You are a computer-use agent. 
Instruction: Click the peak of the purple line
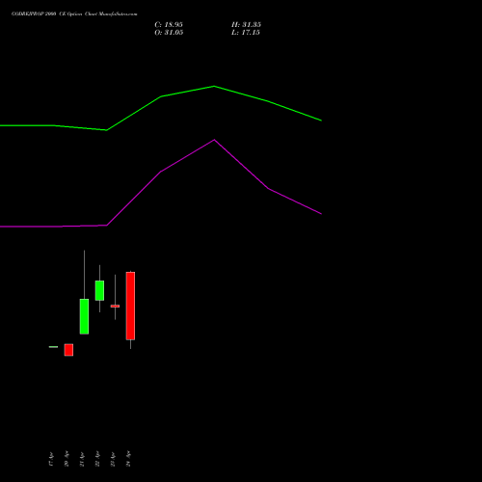click(x=214, y=140)
